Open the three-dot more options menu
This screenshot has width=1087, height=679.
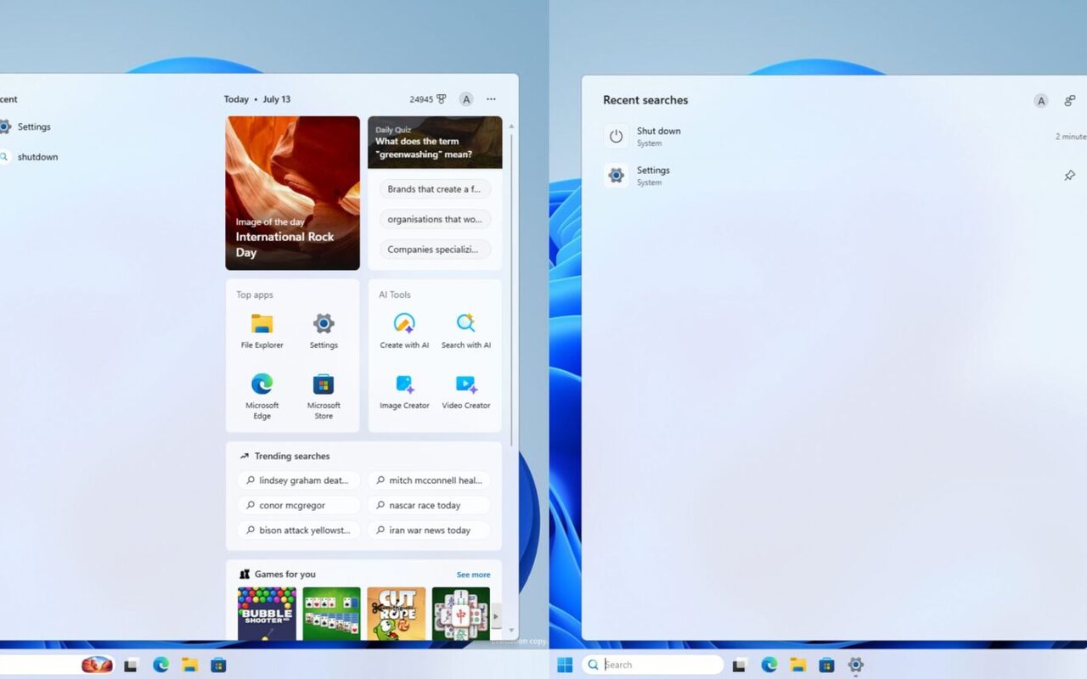(491, 99)
